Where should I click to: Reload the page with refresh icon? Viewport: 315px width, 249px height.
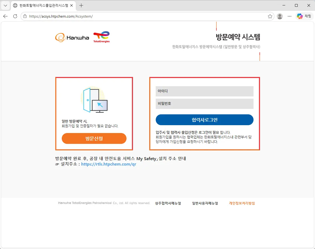tap(15, 16)
